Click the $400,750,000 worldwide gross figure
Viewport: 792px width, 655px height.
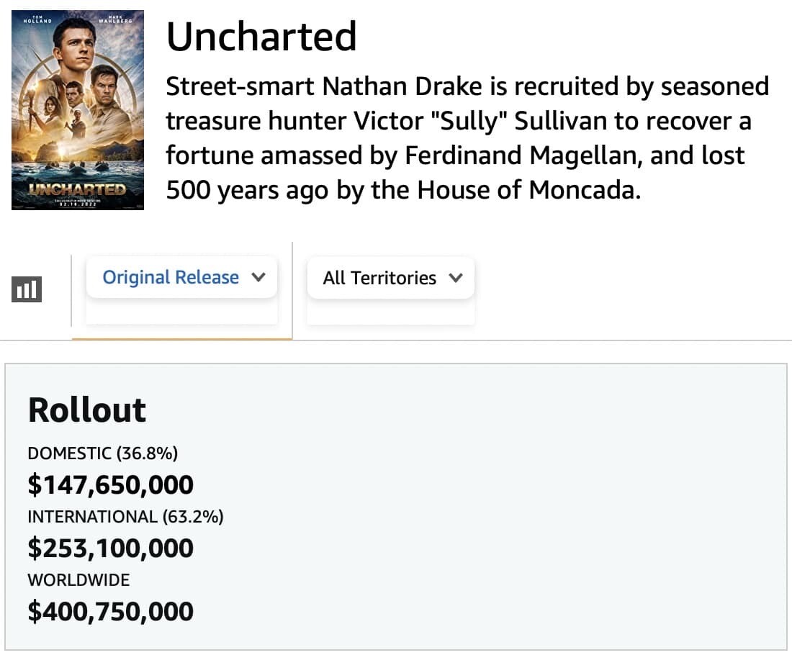click(x=111, y=611)
